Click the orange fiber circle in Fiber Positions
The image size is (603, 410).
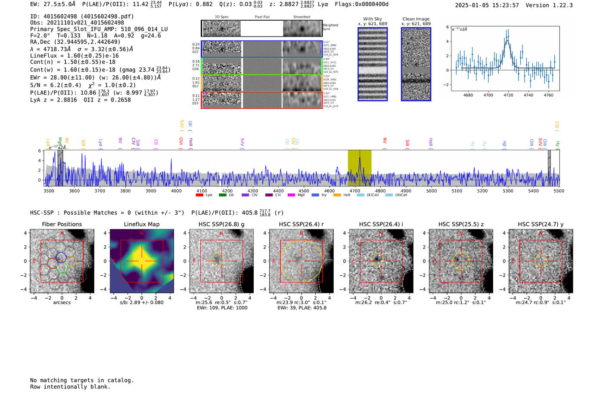click(x=71, y=261)
